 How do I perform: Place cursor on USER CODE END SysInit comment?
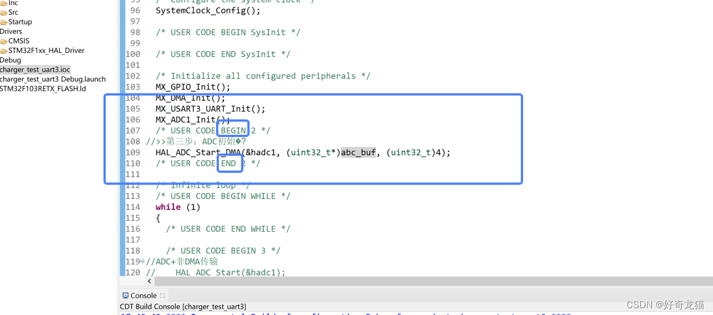coord(223,54)
